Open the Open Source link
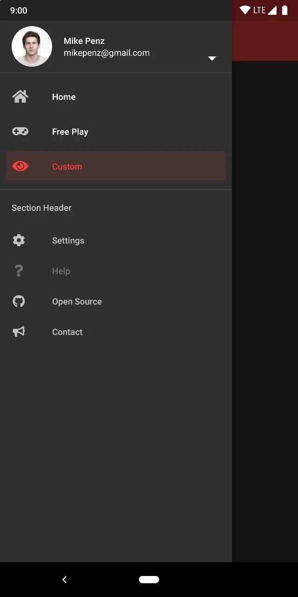 [77, 302]
